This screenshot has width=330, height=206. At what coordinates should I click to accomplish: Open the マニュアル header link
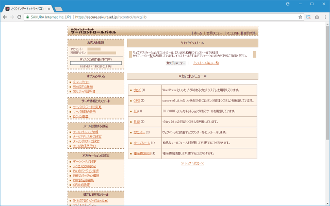(x=233, y=33)
